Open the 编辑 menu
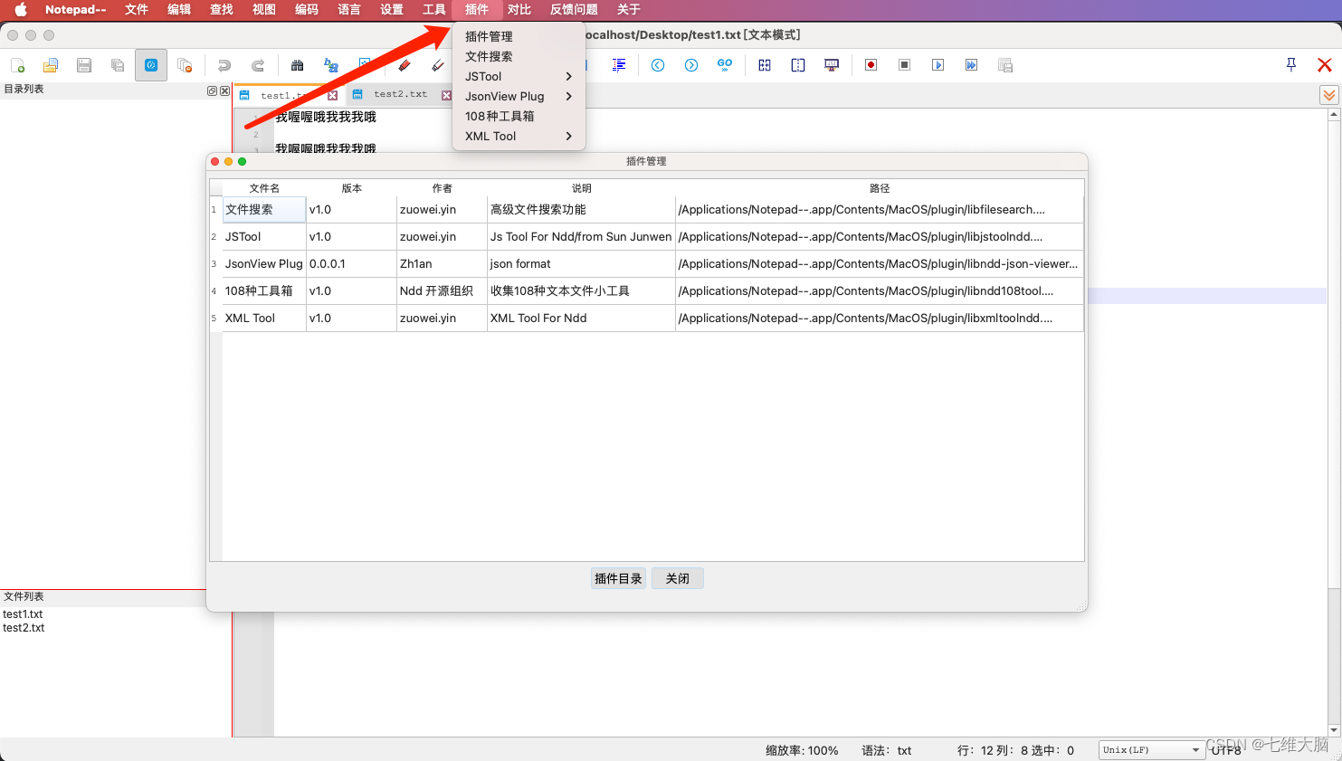The width and height of the screenshot is (1342, 761). (x=179, y=9)
